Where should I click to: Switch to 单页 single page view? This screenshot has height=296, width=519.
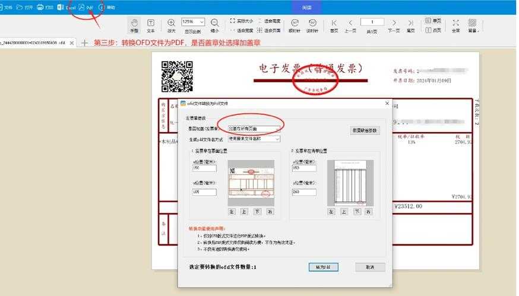pyautogui.click(x=433, y=21)
